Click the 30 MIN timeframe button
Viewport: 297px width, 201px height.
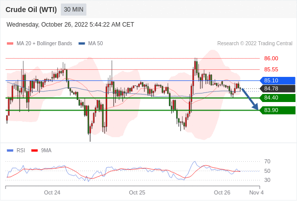[73, 10]
